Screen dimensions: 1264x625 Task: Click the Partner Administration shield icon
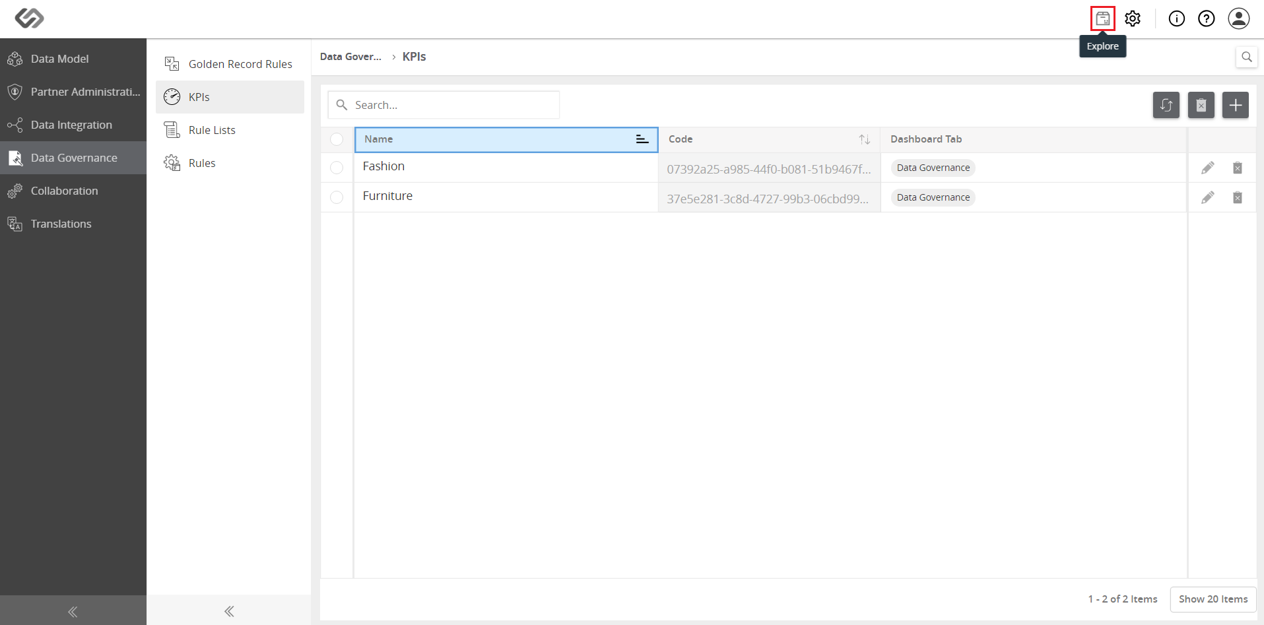15,92
